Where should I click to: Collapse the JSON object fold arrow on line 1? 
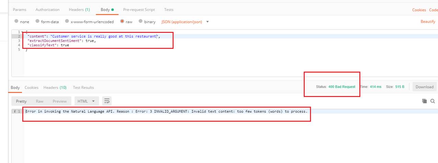[x=23, y=32]
